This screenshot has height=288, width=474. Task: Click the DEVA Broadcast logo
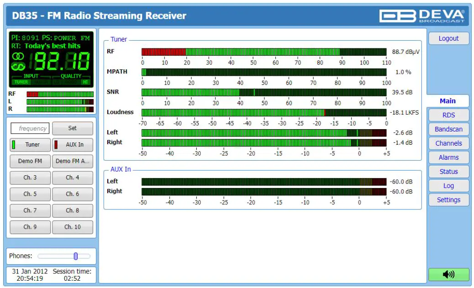tap(422, 16)
